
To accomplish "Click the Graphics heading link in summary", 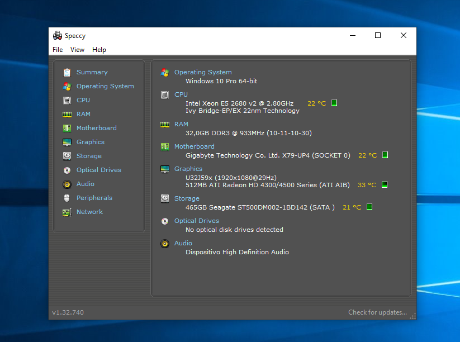I will tap(188, 169).
